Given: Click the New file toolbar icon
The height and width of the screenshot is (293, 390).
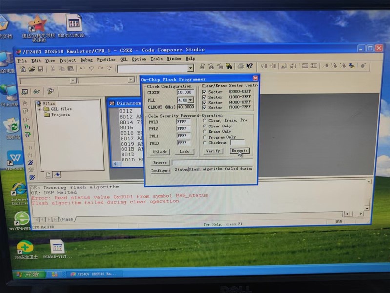Looking at the screenshot, I should point(22,69).
